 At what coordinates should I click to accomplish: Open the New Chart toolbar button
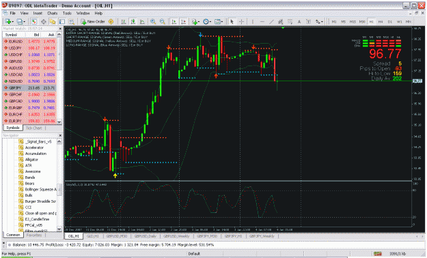[x=9, y=22]
